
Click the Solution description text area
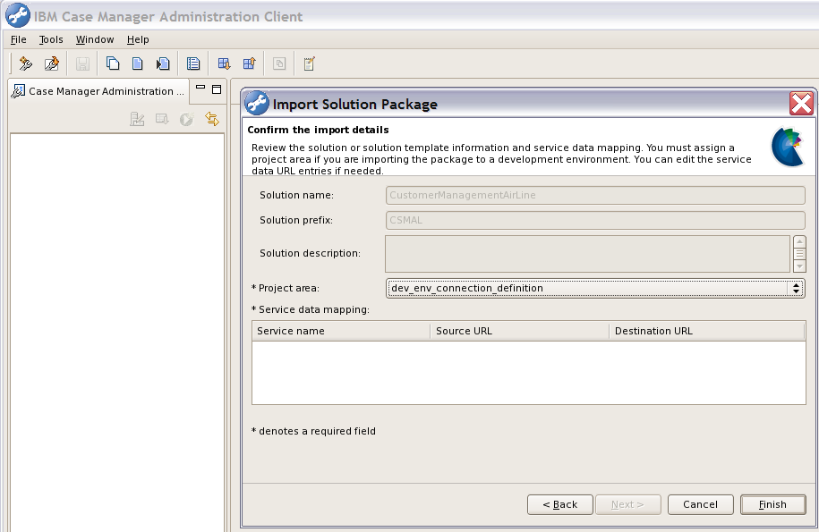(587, 254)
